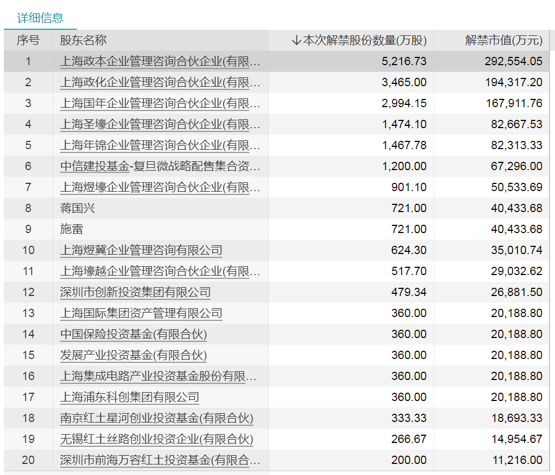Open 深圳市前海万容红土投资基金 link
Screen dimensions: 555x475
click(160, 460)
